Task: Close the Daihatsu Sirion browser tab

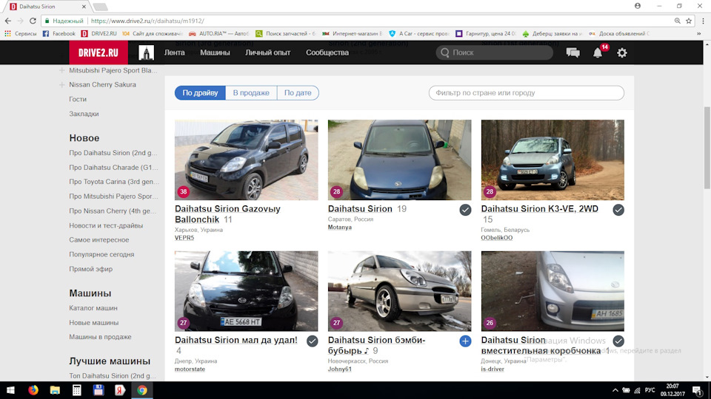Action: (84, 7)
